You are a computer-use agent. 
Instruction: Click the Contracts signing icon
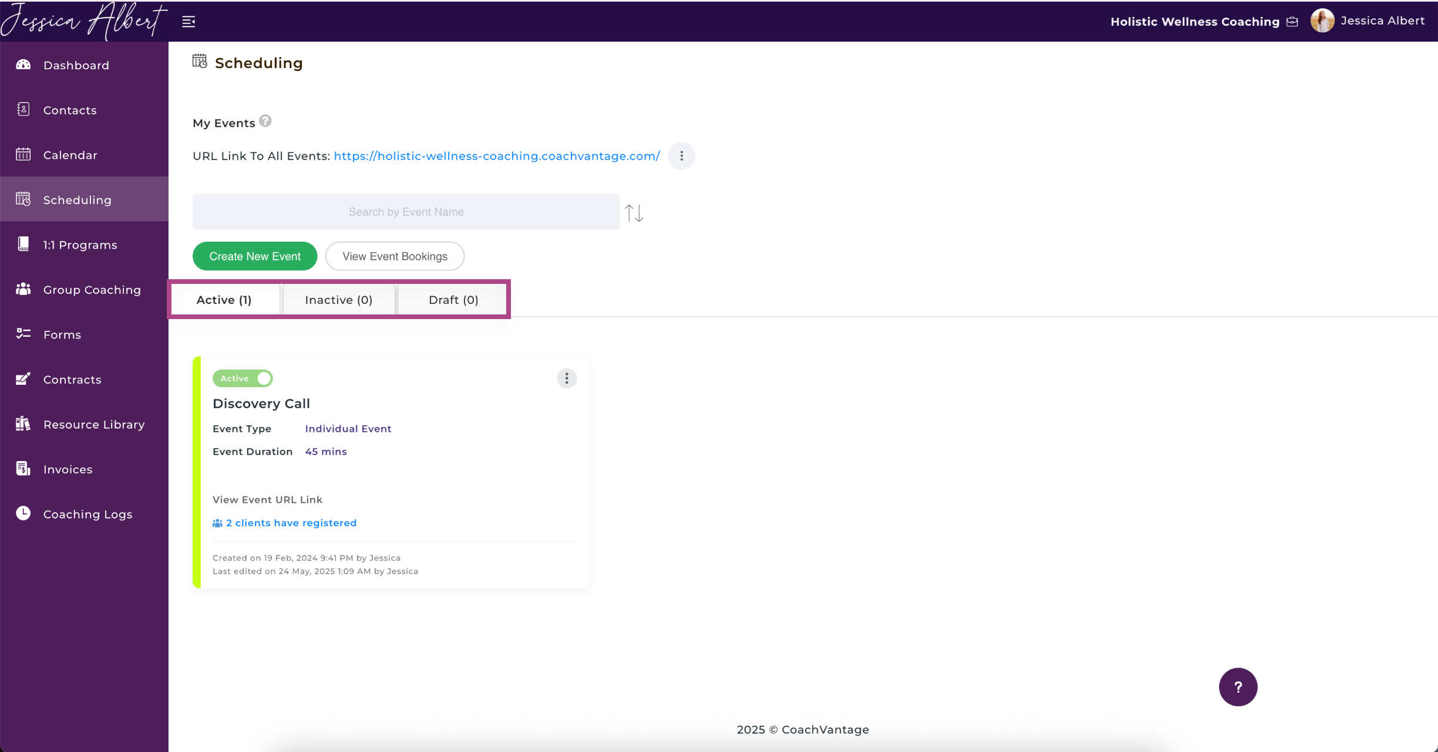pyautogui.click(x=23, y=379)
